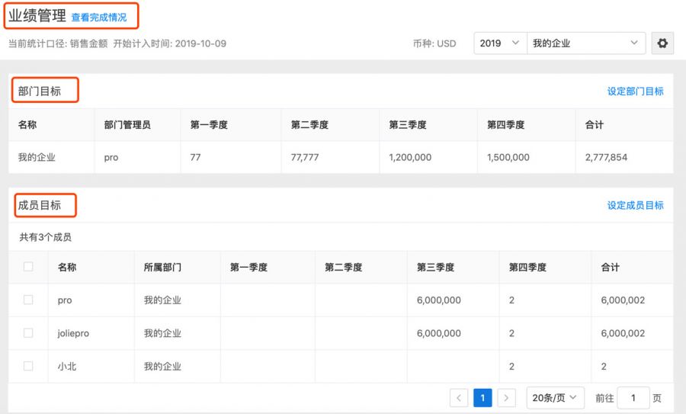This screenshot has height=414, width=686.
Task: Go to previous page arrow
Action: tap(459, 398)
